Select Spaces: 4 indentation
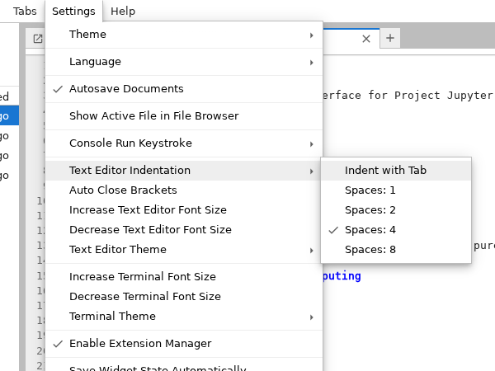495x371 pixels. click(x=396, y=230)
